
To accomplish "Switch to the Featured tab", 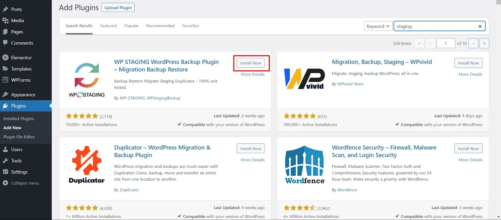I will pos(108,26).
